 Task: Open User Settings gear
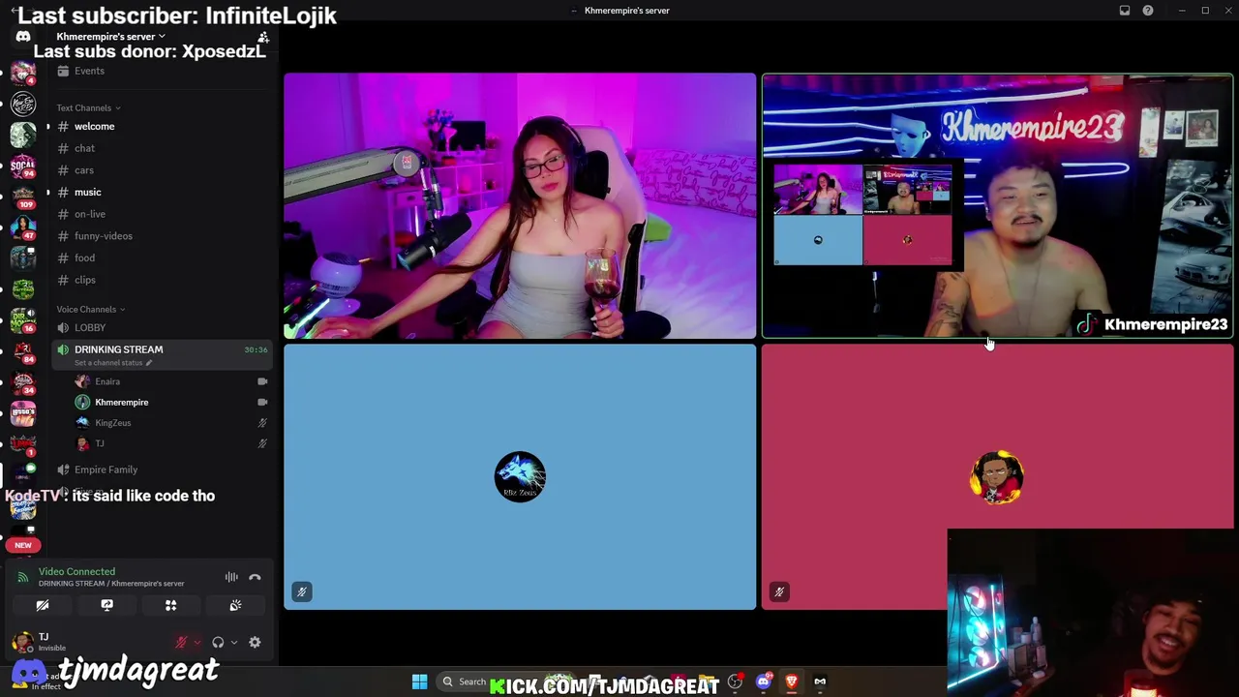click(255, 643)
